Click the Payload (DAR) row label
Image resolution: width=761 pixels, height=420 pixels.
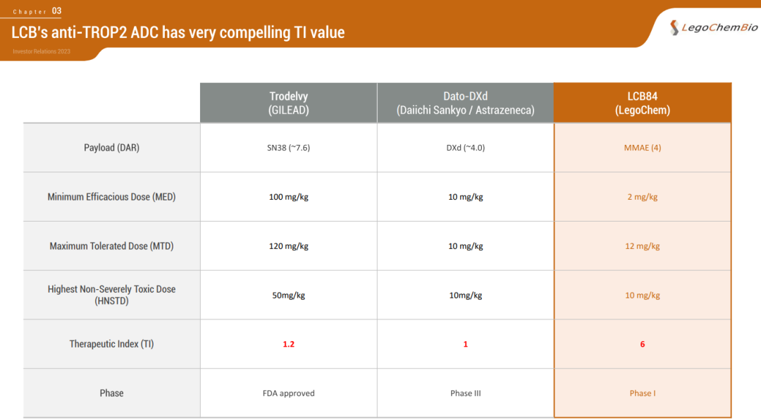click(111, 148)
